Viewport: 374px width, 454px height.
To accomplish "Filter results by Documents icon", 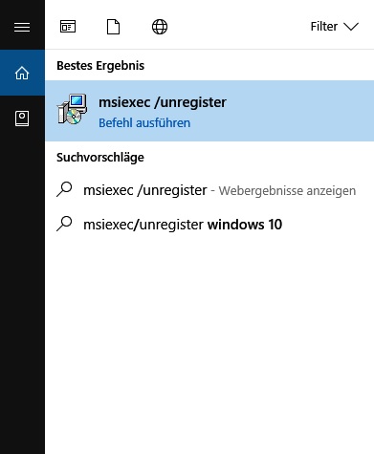I will pyautogui.click(x=113, y=27).
